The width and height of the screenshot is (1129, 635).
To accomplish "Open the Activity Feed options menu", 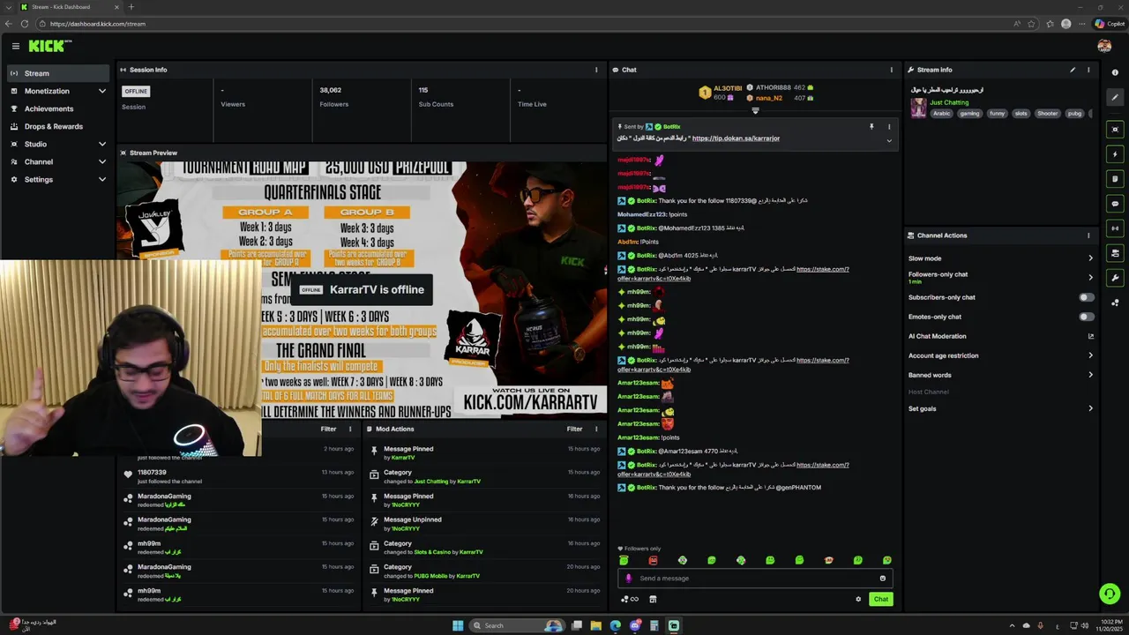I will tap(350, 430).
